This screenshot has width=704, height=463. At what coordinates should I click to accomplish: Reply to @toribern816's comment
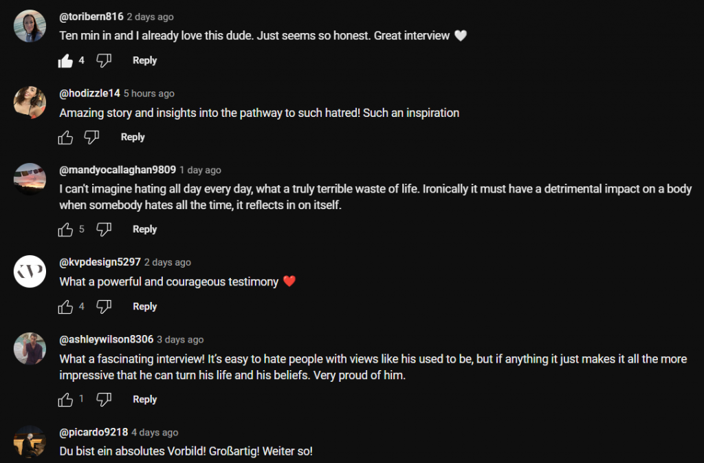[x=144, y=61]
